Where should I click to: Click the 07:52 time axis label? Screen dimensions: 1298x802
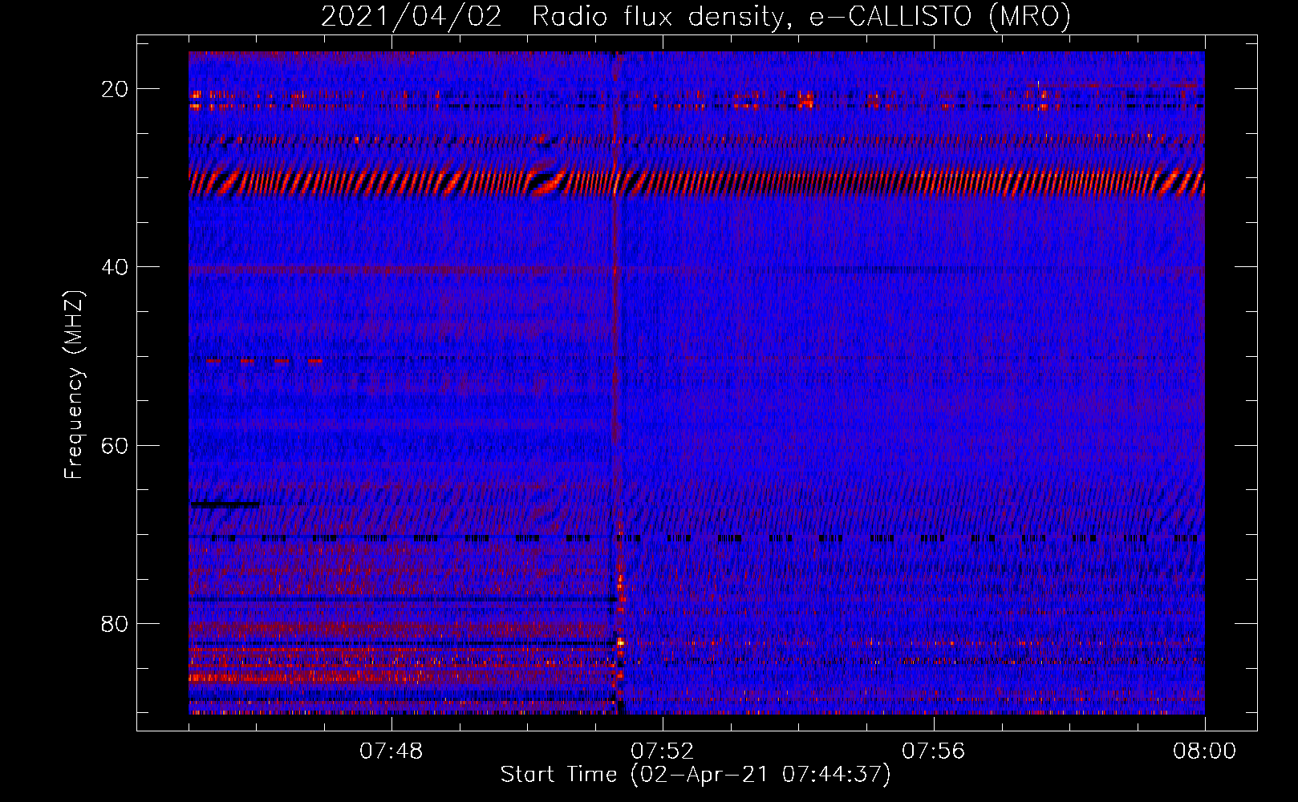click(x=663, y=751)
